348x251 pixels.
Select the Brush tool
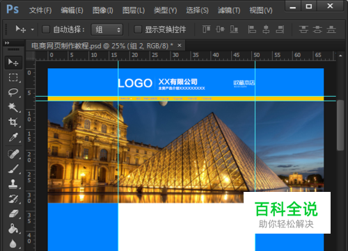pyautogui.click(x=13, y=169)
